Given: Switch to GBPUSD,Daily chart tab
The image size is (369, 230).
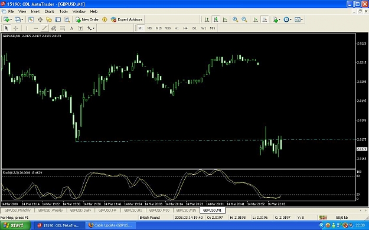Looking at the screenshot, I should (x=80, y=211).
